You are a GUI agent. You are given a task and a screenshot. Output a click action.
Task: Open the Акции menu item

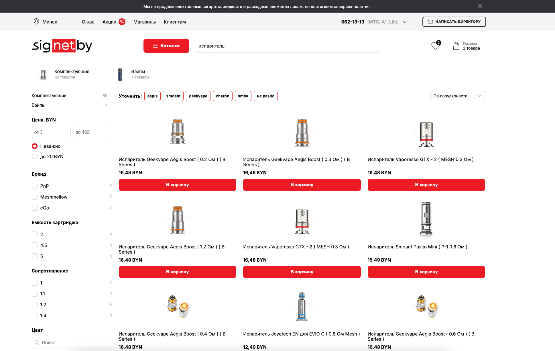(109, 22)
